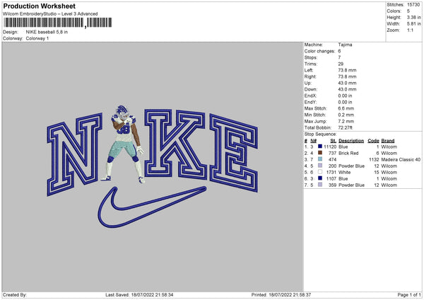Click the Color changes value 6
Image resolution: width=424 pixels, height=300 pixels.
click(339, 51)
